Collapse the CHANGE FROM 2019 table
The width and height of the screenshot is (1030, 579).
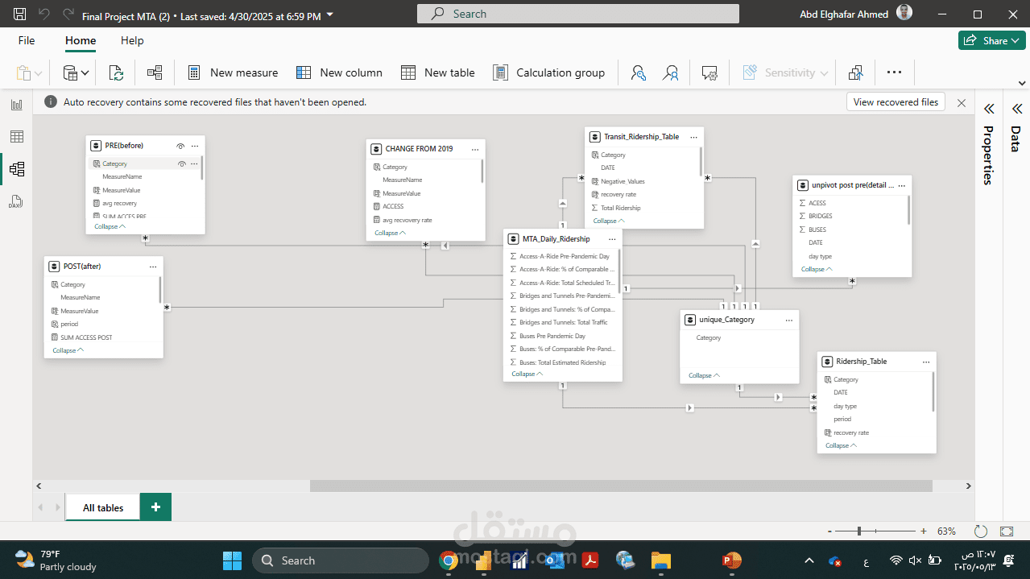point(390,233)
